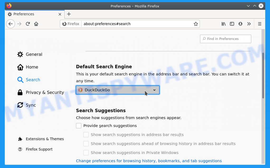Image resolution: width=270 pixels, height=168 pixels.
Task: Click the Home house icon in sidebar
Action: 20,67
